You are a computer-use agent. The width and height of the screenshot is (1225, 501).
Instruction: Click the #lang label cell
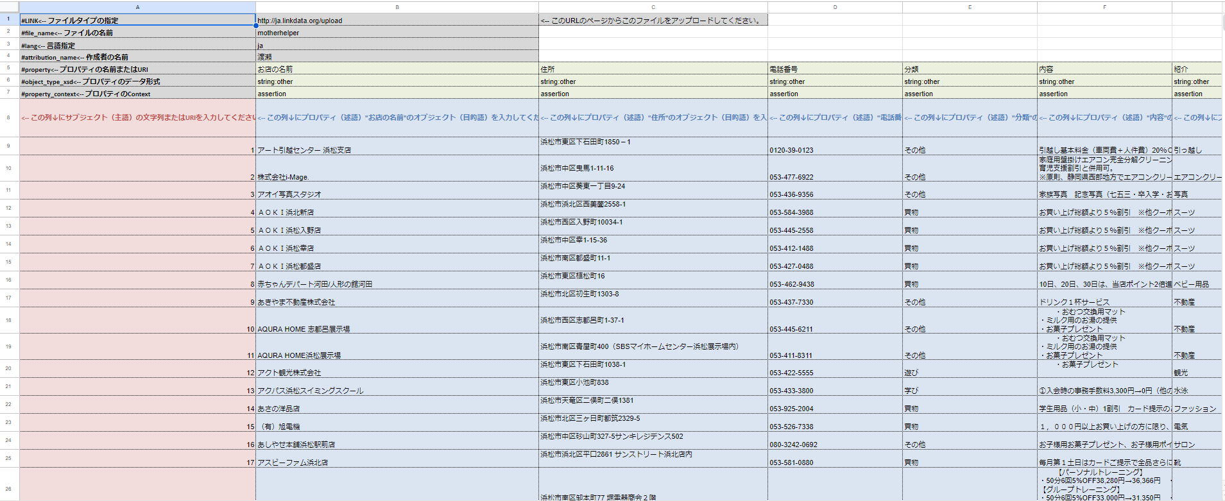point(137,44)
